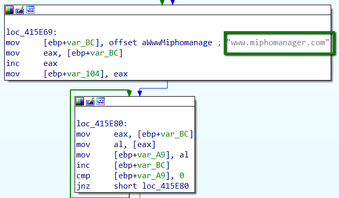The height and width of the screenshot is (198, 339).
Task: Click the pencil edit icon in loc_415E69 node
Action: pyautogui.click(x=20, y=10)
